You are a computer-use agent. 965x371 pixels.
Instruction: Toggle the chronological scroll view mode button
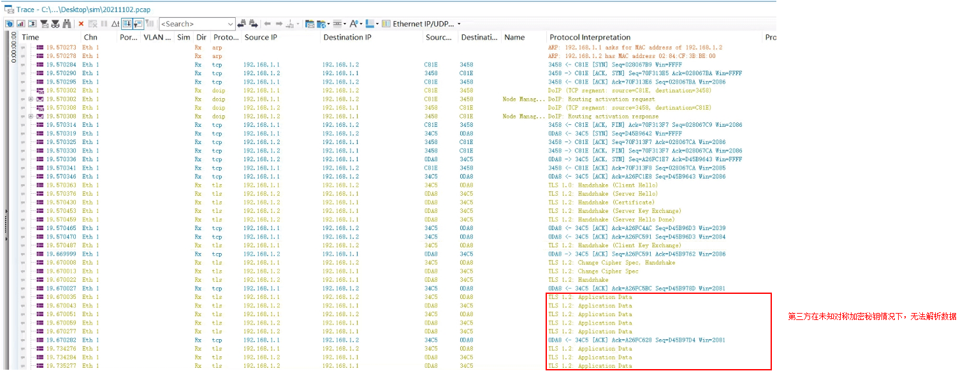tap(127, 24)
